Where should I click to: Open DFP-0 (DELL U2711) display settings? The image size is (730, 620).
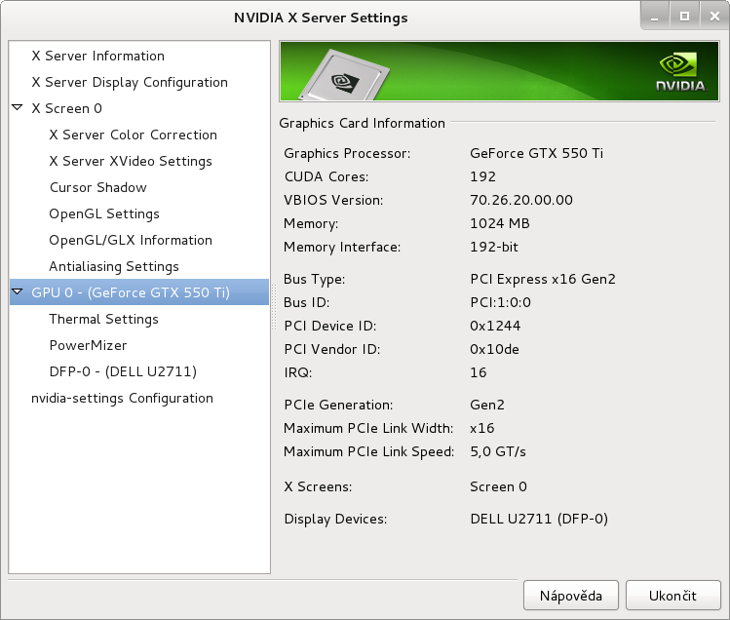coord(123,371)
